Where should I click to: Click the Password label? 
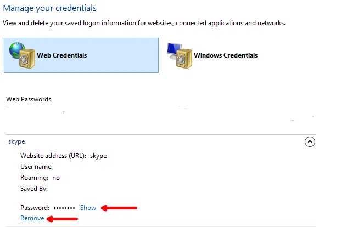click(x=35, y=208)
